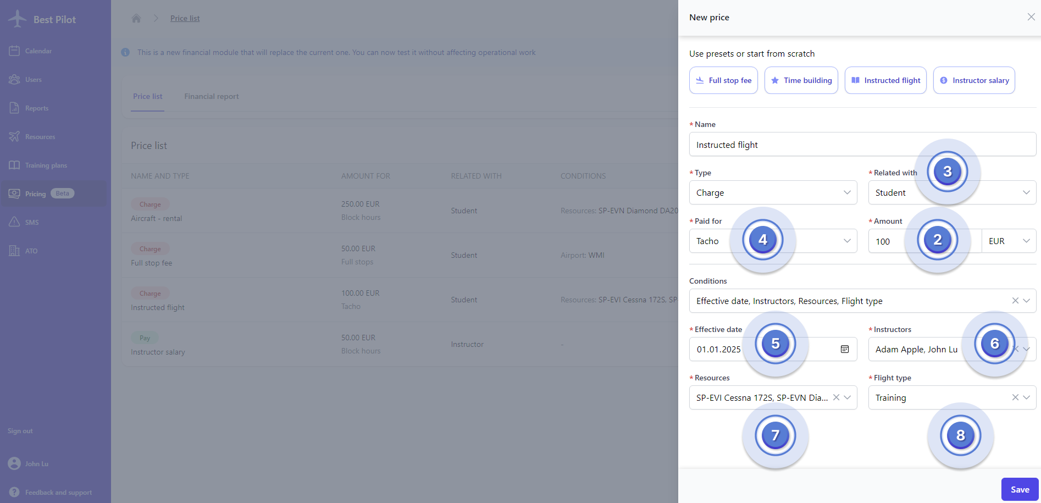1041x503 pixels.
Task: Expand the EUR currency dropdown
Action: click(1009, 241)
